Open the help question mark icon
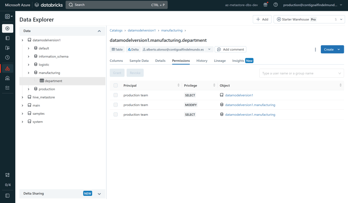 (276, 5)
